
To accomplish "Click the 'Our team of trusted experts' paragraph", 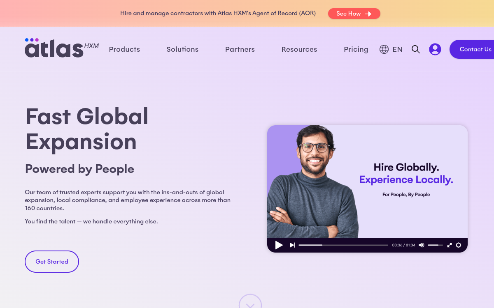I will point(128,200).
